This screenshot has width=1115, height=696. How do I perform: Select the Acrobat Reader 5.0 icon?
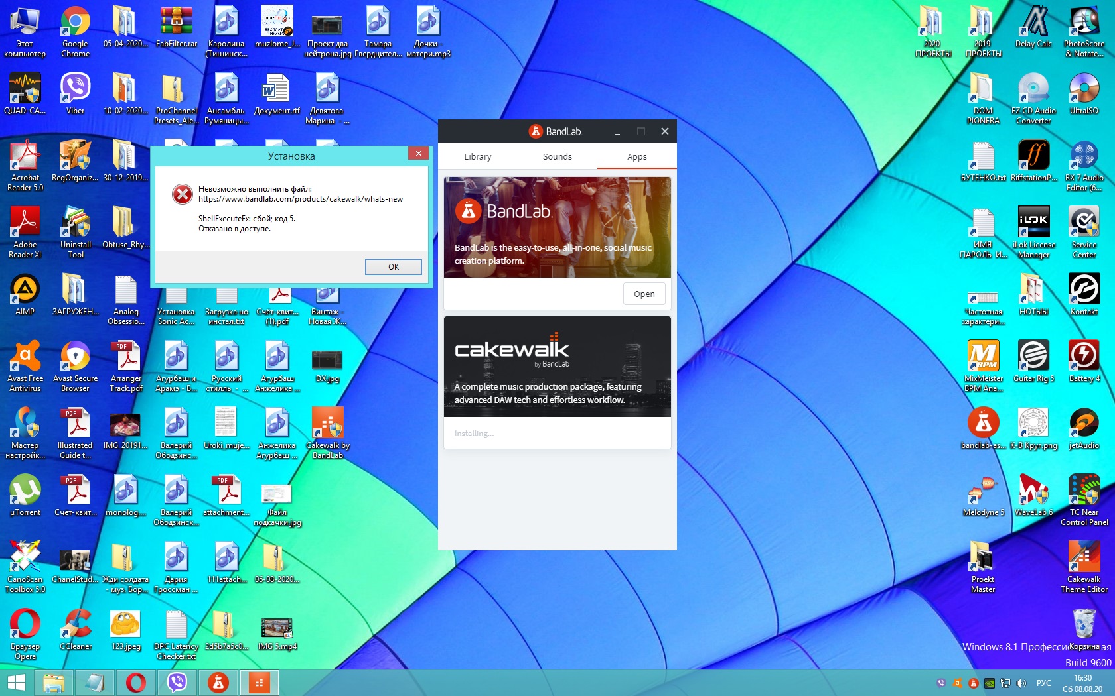25,165
